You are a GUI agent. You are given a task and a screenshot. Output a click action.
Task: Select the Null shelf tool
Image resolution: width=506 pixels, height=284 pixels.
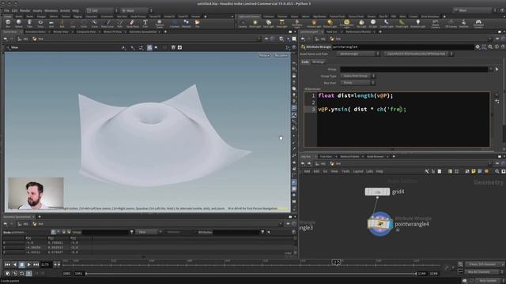pyautogui.click(x=62, y=24)
